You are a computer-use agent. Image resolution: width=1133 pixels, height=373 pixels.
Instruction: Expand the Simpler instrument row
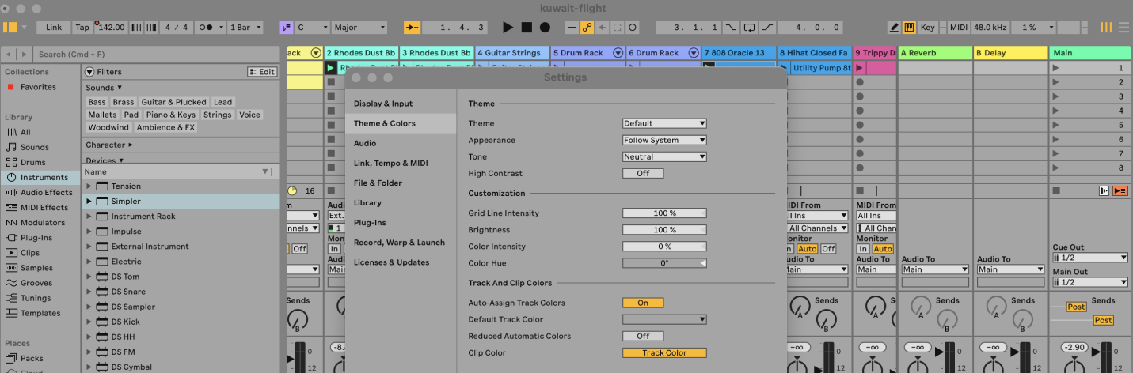coord(89,202)
